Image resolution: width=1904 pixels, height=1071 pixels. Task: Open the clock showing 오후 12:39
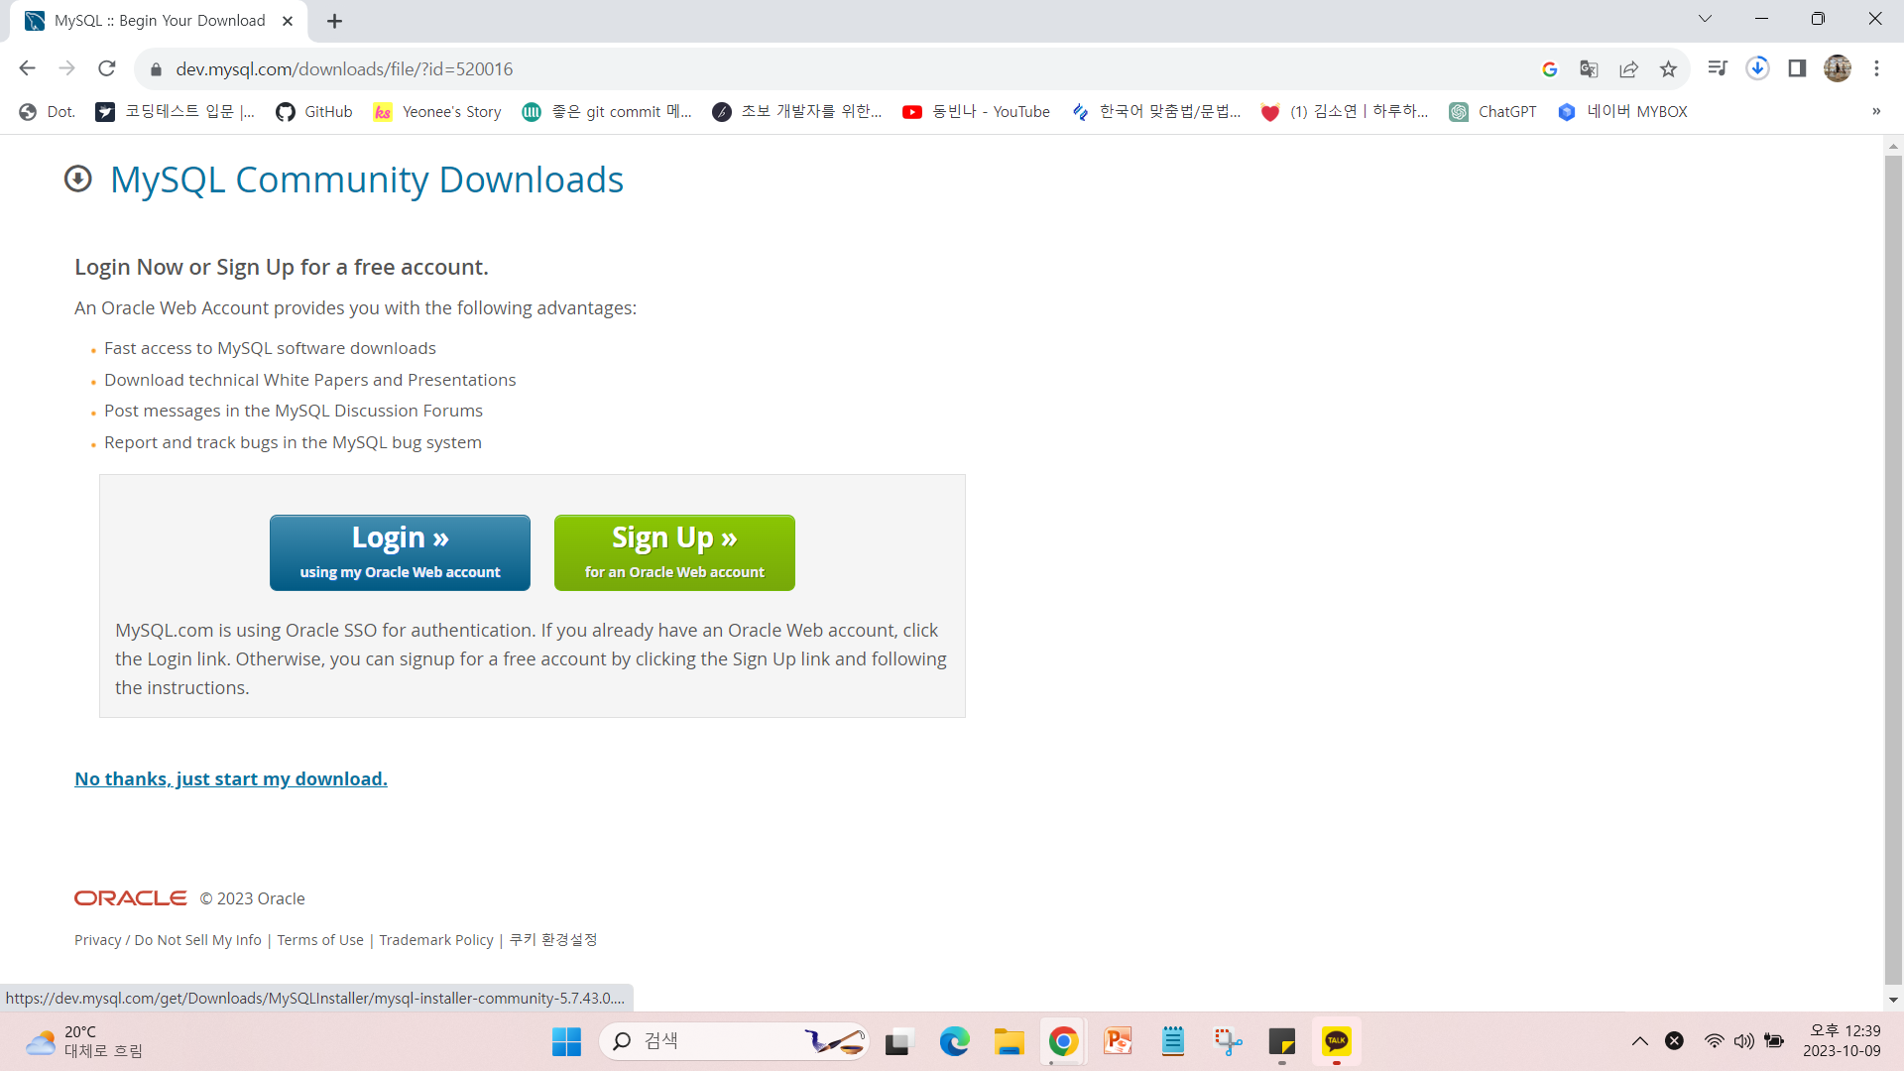(1843, 1041)
